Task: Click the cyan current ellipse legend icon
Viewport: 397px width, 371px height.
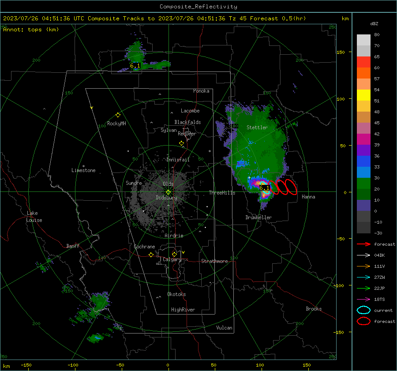Action: coord(363,310)
